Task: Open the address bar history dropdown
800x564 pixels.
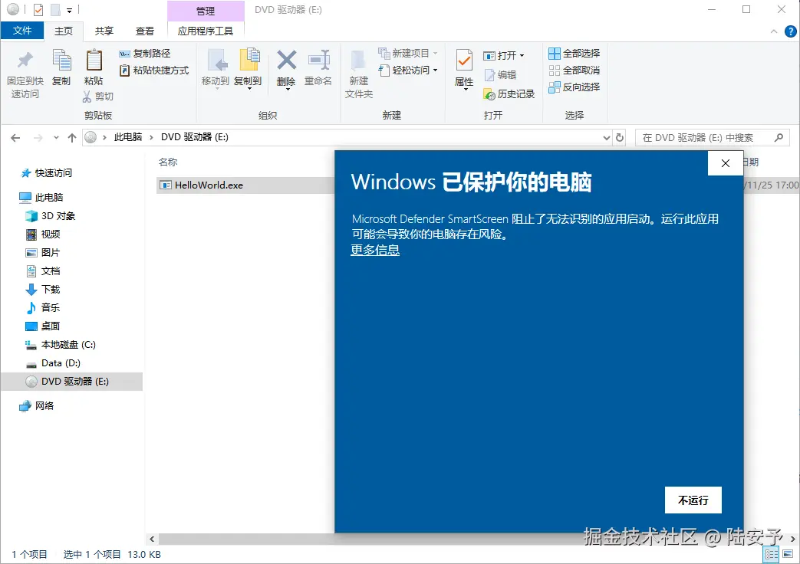Action: (606, 138)
